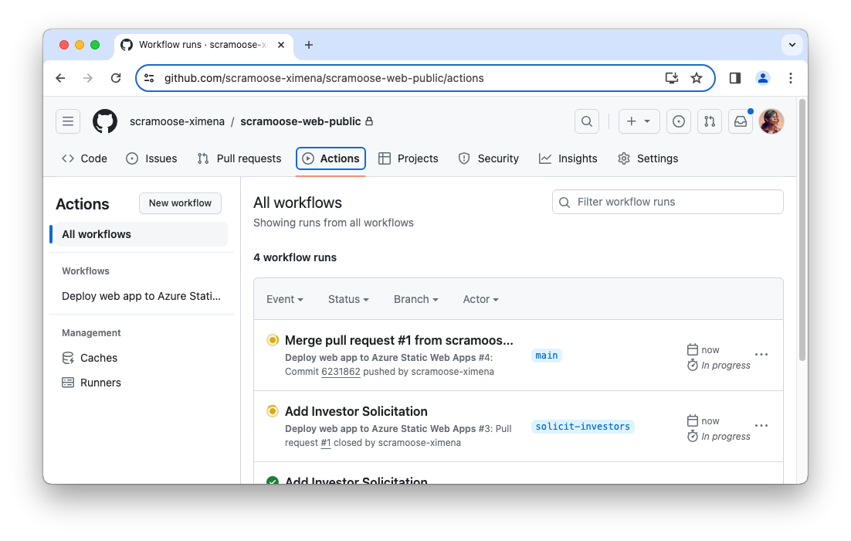This screenshot has width=851, height=541.
Task: Bookmark this page with the star icon
Action: pyautogui.click(x=697, y=78)
